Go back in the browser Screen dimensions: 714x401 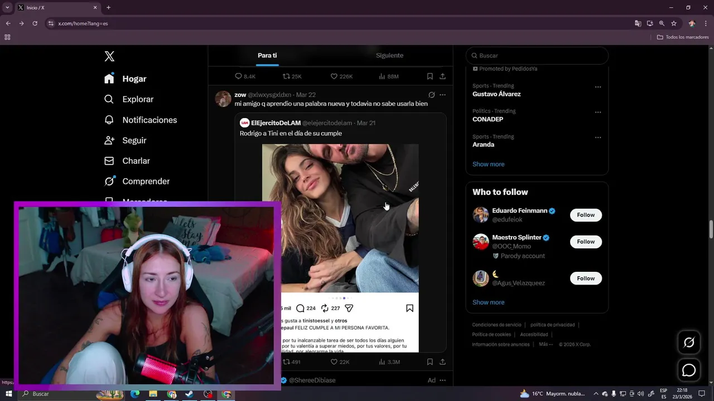(8, 23)
